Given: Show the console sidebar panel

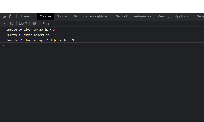Looking at the screenshot, I should coord(4,23).
